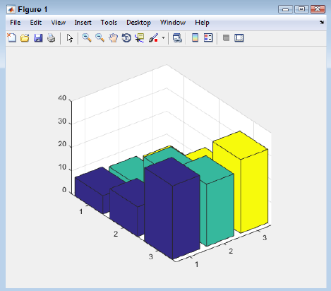The width and height of the screenshot is (331, 291).
Task: Open the View menu
Action: 59,23
